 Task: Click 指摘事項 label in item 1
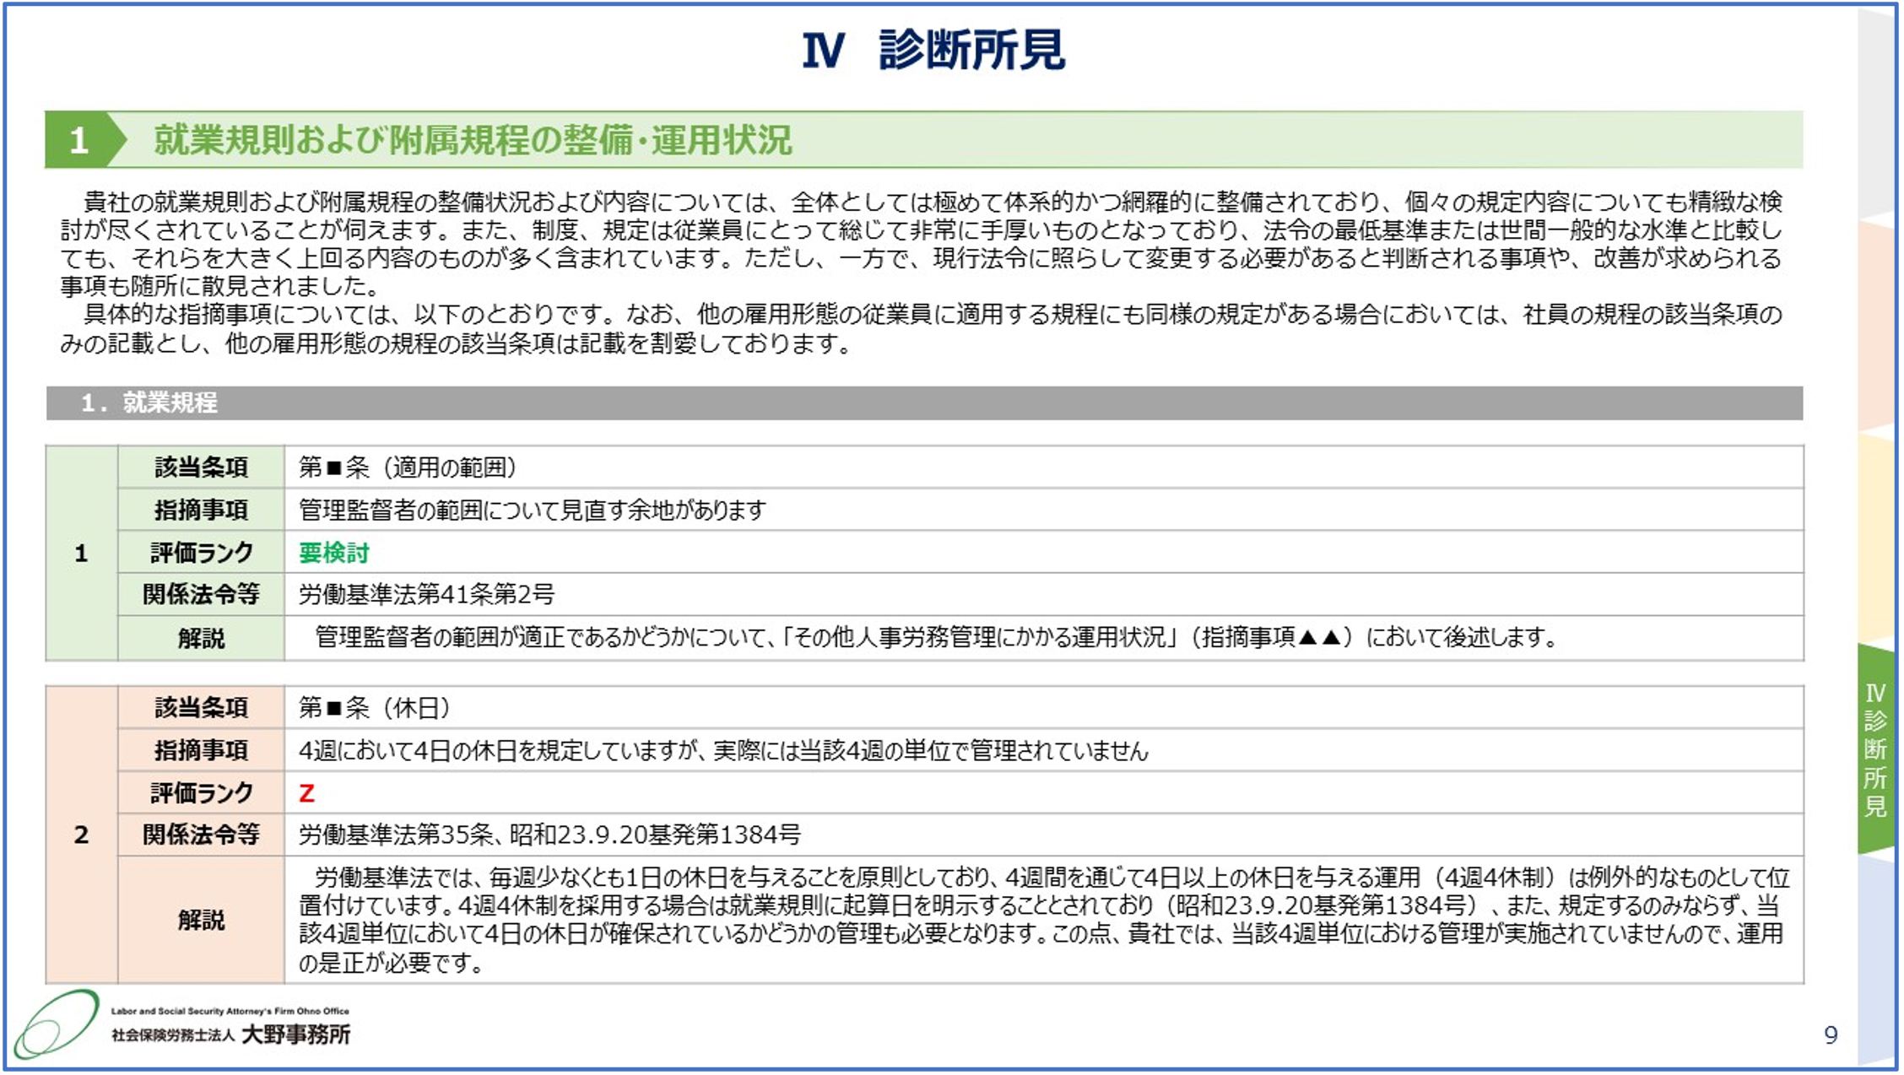pyautogui.click(x=201, y=510)
